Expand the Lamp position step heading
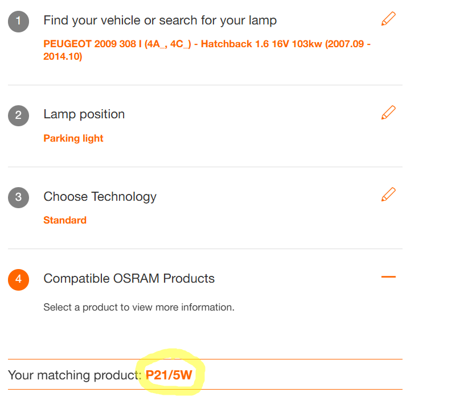 tap(84, 114)
